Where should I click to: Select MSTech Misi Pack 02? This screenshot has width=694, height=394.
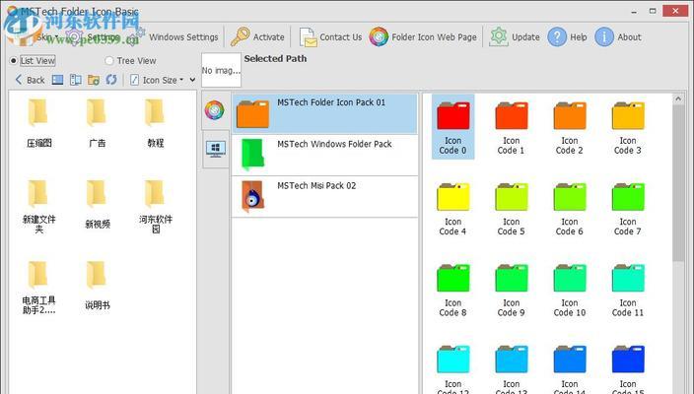tap(324, 197)
